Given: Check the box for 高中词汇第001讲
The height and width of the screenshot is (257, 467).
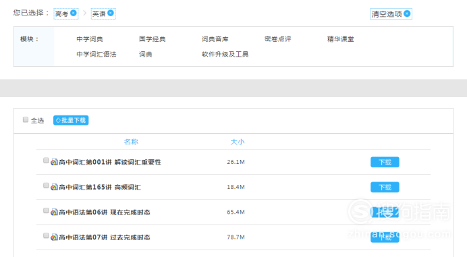Looking at the screenshot, I should (46, 161).
